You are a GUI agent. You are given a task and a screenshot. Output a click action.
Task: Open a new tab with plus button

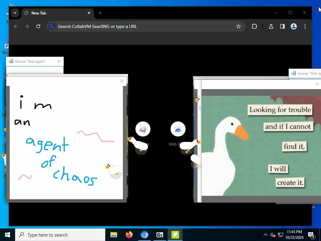coord(100,13)
